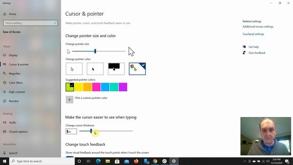The image size is (293, 165).
Task: Click search magnifier icon in Find a setting
Action: click(x=55, y=23)
